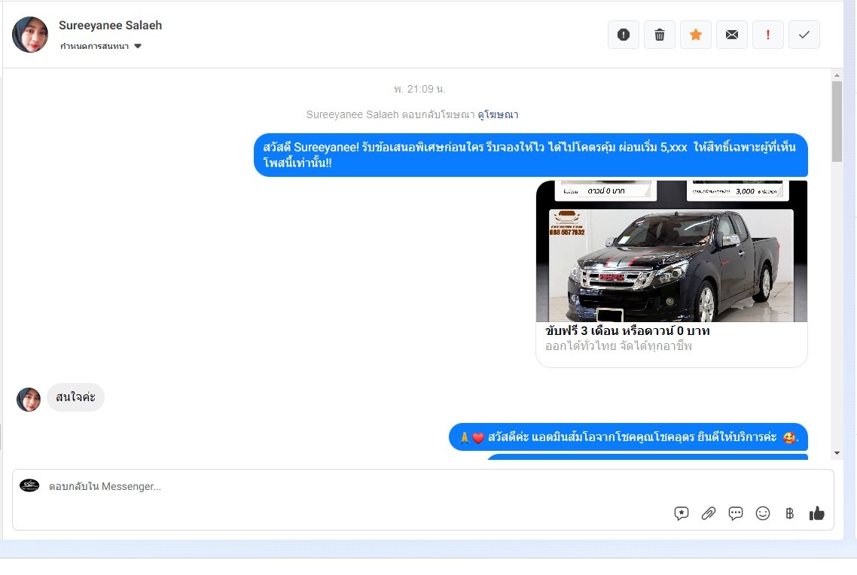This screenshot has height=575, width=857.
Task: Open Sureeyanee Salaeh's profile name
Action: 110,26
